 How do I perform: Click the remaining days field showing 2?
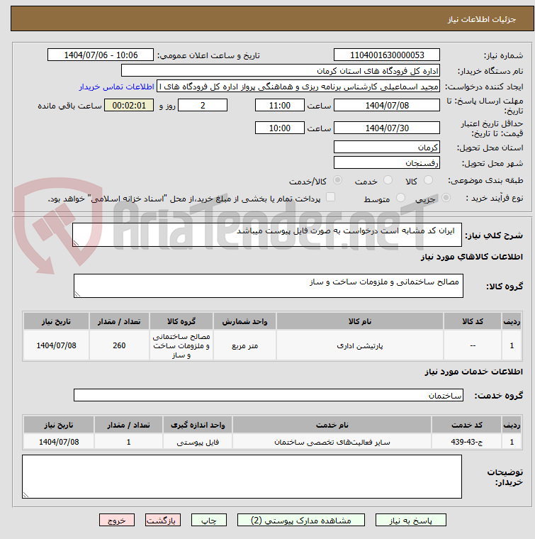[203, 105]
